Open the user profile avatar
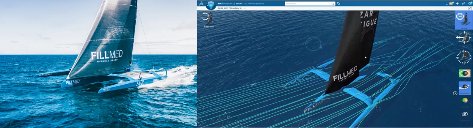Viewport: 473px width, 128px height. tap(451, 4)
